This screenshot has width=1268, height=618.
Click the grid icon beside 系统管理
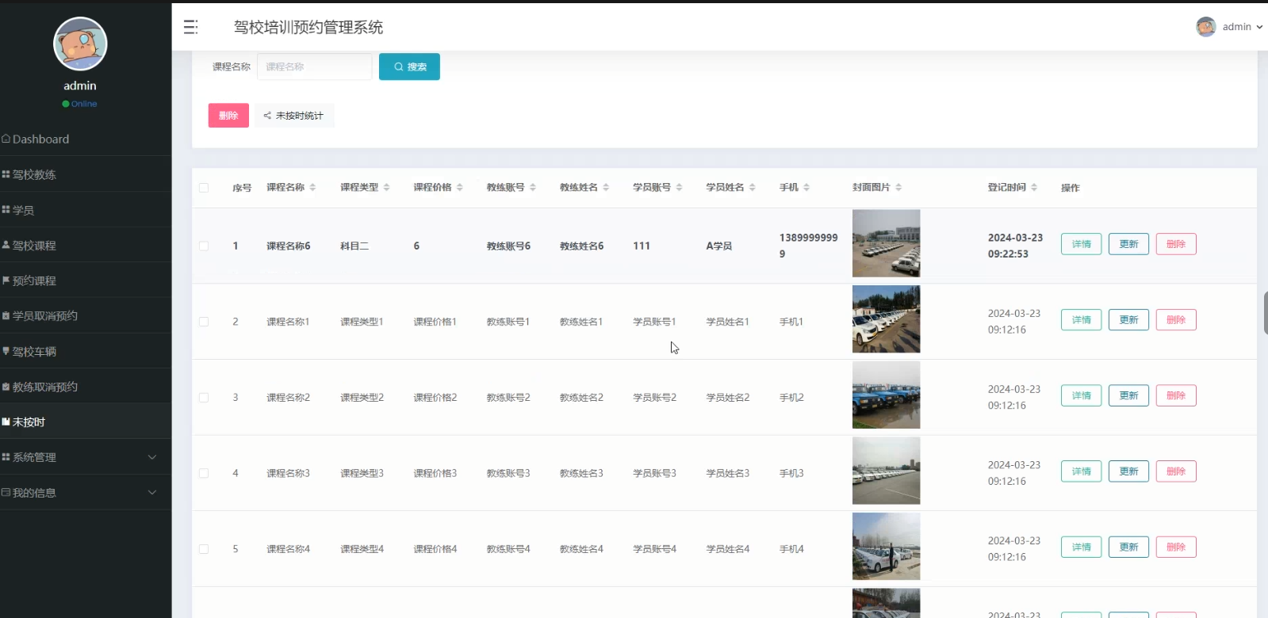pyautogui.click(x=6, y=457)
